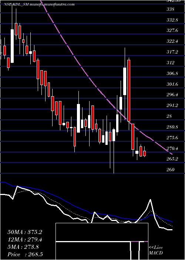This screenshot has height=260, width=185.
Task: Click the <<Live MACD label
Action: [x=156, y=250]
